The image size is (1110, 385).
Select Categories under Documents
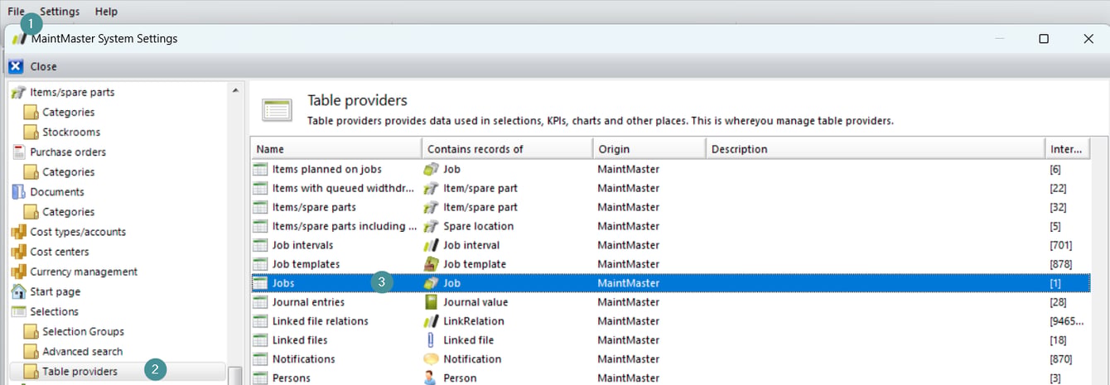[x=69, y=211]
